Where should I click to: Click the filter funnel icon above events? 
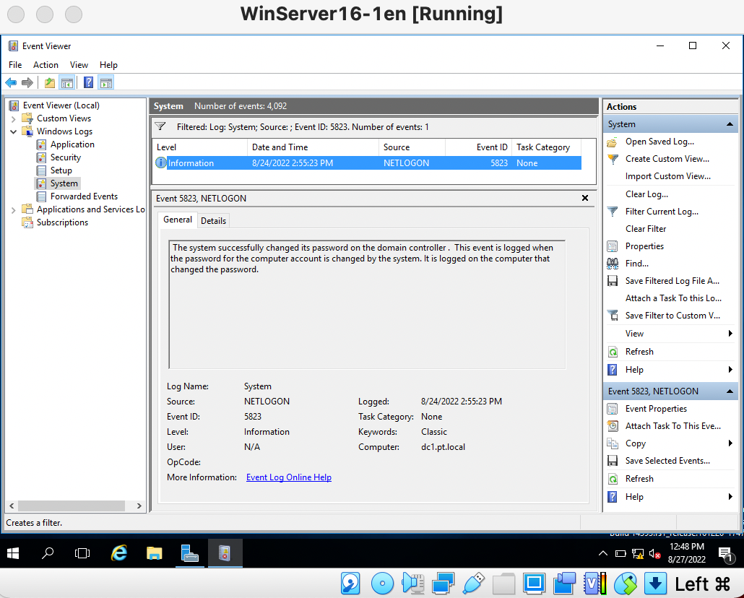160,126
